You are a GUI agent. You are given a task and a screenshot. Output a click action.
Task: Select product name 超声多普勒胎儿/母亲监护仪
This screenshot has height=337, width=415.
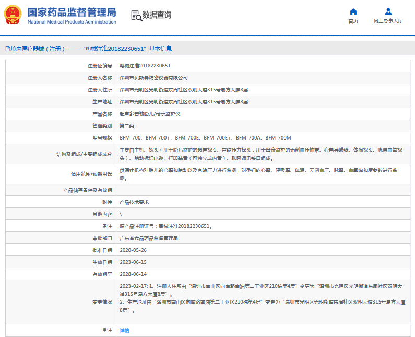(150, 114)
